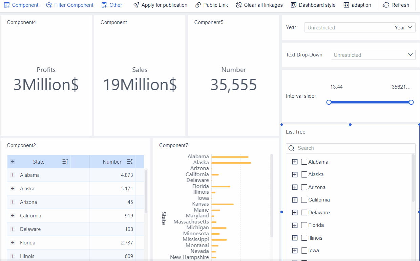This screenshot has height=261, width=420.
Task: Expand the Alaska node in List Tree
Action: pos(295,174)
